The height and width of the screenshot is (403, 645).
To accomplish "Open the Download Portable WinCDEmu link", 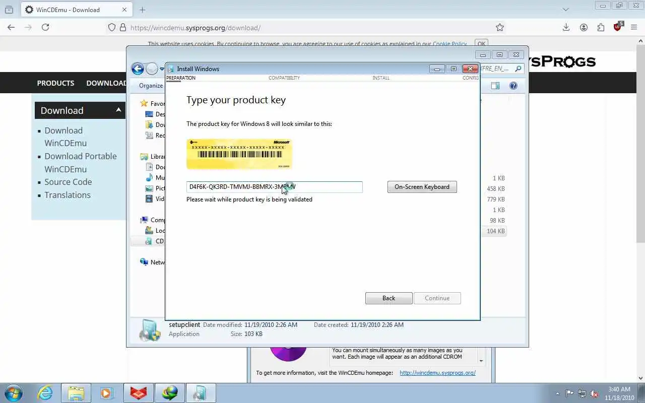I will (80, 163).
